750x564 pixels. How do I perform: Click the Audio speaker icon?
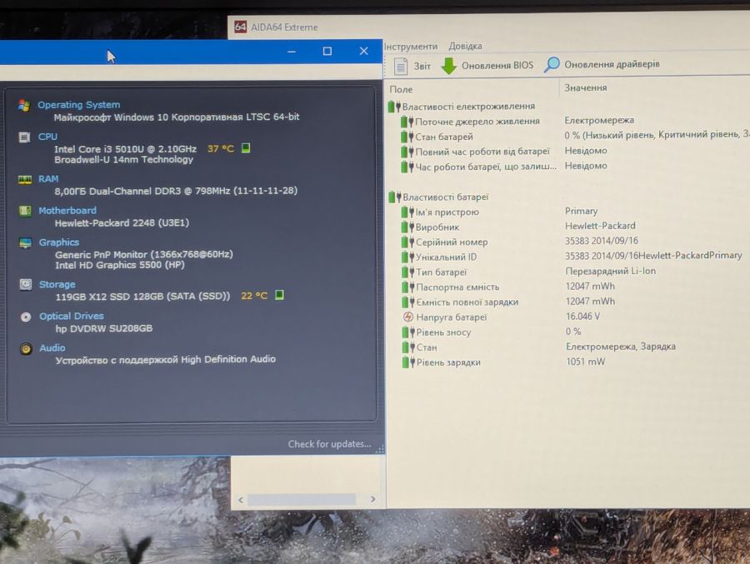point(26,349)
